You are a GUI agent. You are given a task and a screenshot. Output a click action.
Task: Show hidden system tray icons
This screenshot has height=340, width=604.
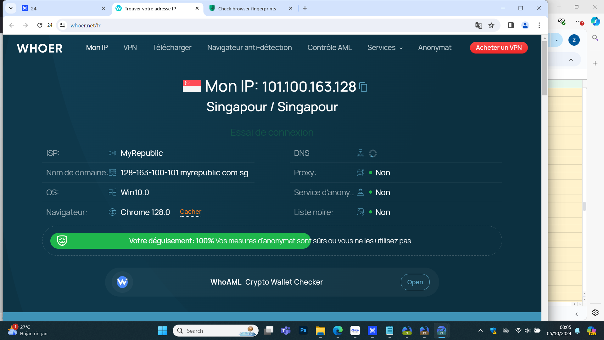tap(481, 331)
